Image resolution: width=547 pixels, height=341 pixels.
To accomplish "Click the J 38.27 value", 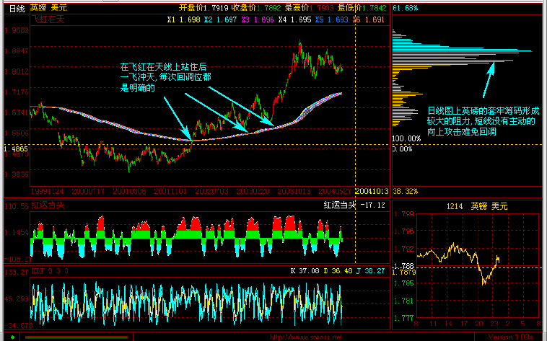I will (370, 271).
